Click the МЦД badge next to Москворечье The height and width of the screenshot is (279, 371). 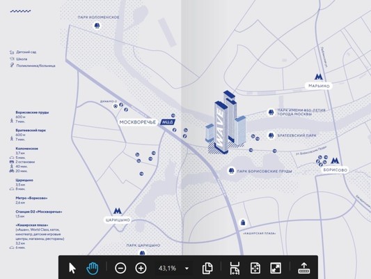[x=168, y=122]
